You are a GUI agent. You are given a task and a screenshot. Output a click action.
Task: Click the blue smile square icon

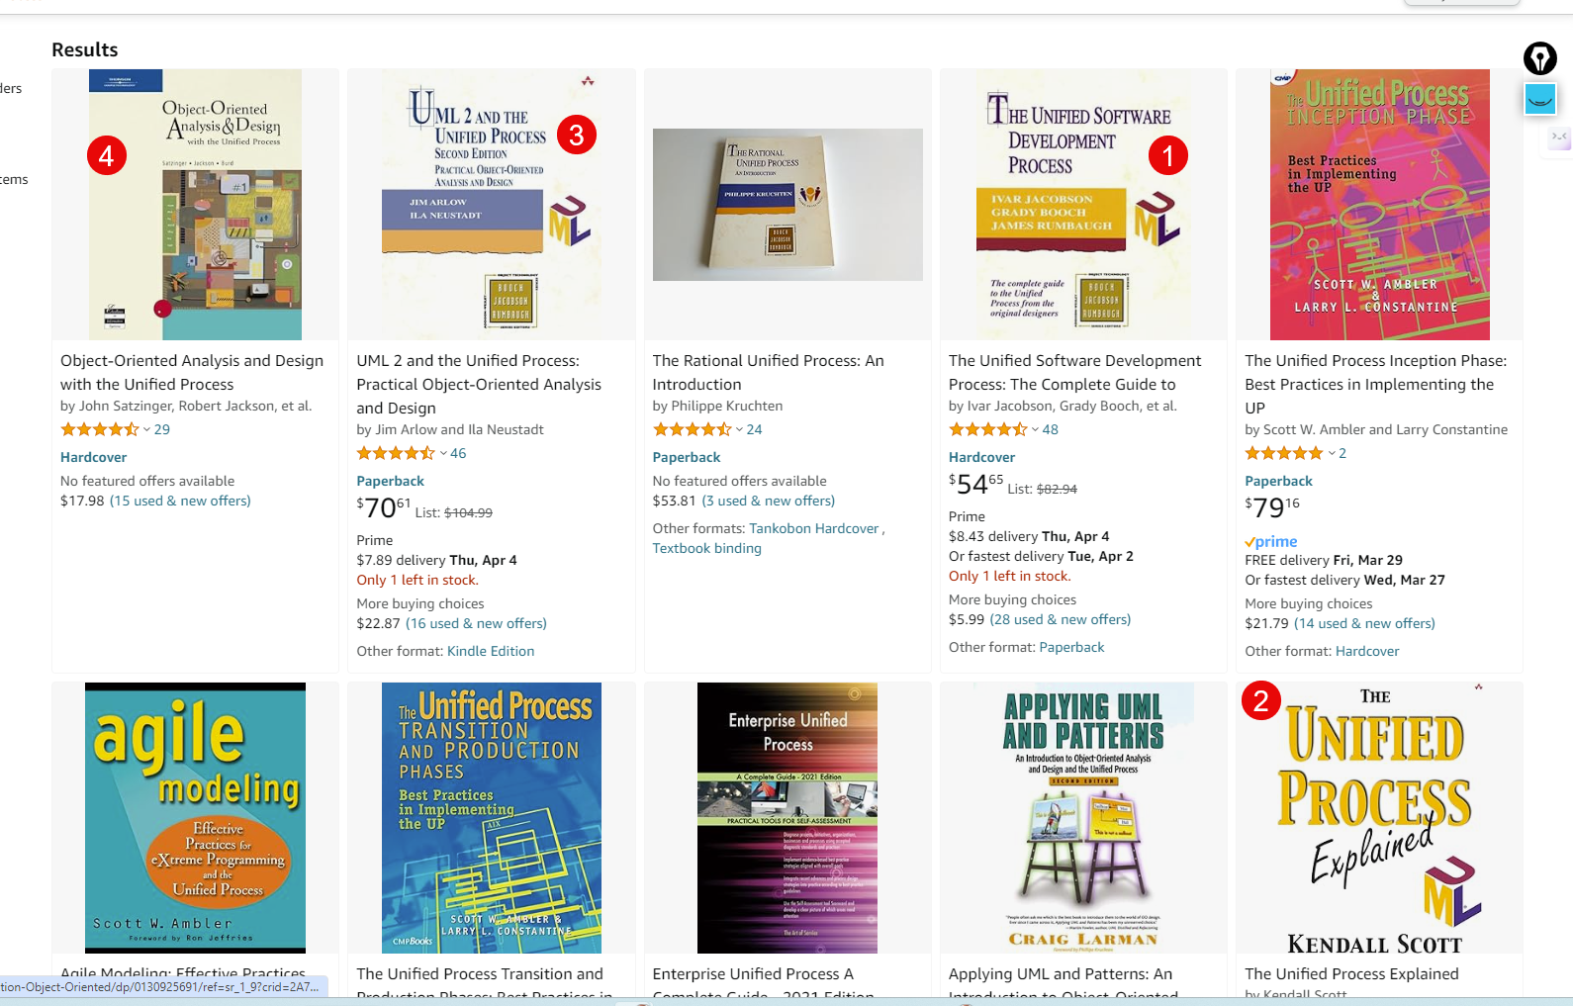(x=1539, y=99)
